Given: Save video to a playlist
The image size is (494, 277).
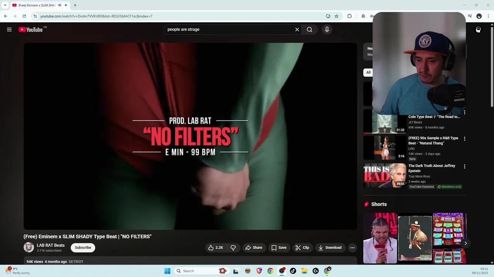Looking at the screenshot, I should [x=279, y=248].
